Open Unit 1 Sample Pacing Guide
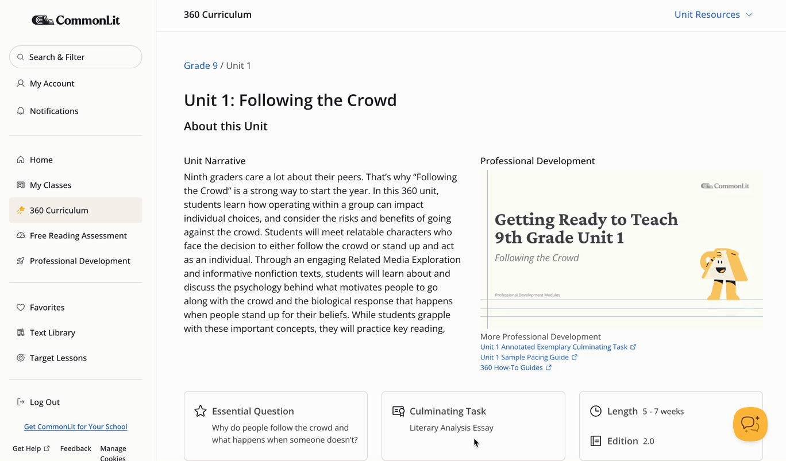 (525, 357)
